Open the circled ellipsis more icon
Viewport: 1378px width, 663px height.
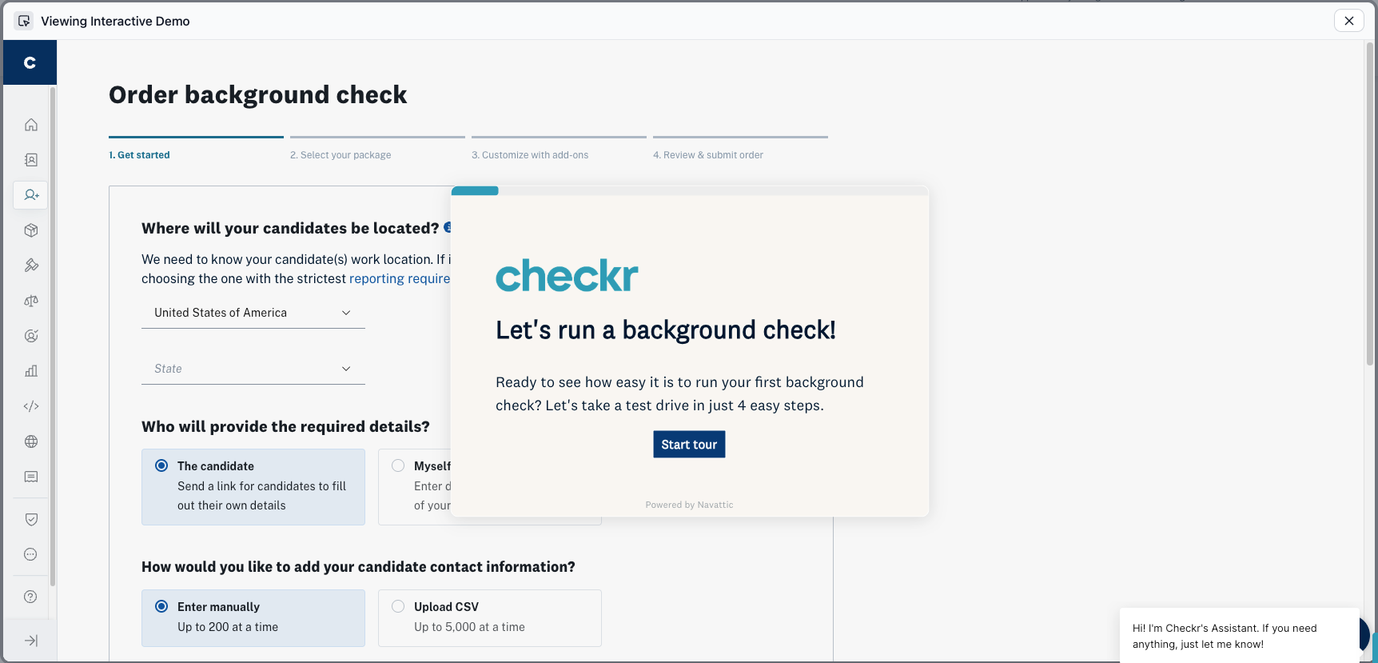click(x=31, y=554)
